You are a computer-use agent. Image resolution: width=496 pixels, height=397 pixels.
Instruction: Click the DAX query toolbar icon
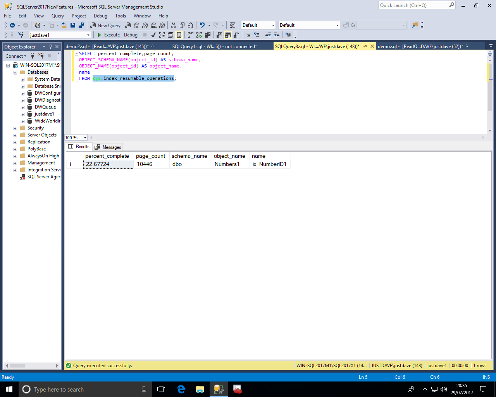pyautogui.click(x=162, y=25)
